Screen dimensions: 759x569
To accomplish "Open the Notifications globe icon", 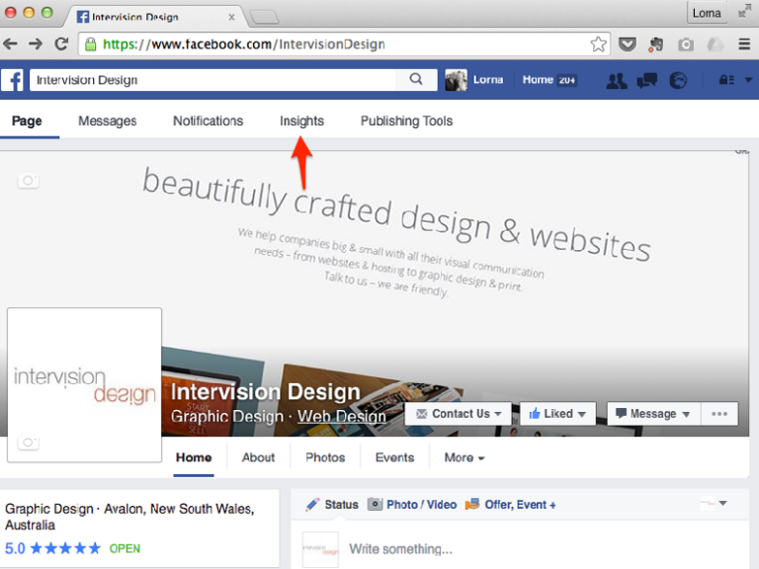I will click(x=678, y=80).
